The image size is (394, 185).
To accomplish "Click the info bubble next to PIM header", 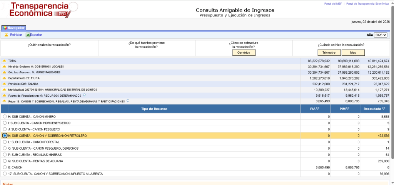I will coord(348,109).
